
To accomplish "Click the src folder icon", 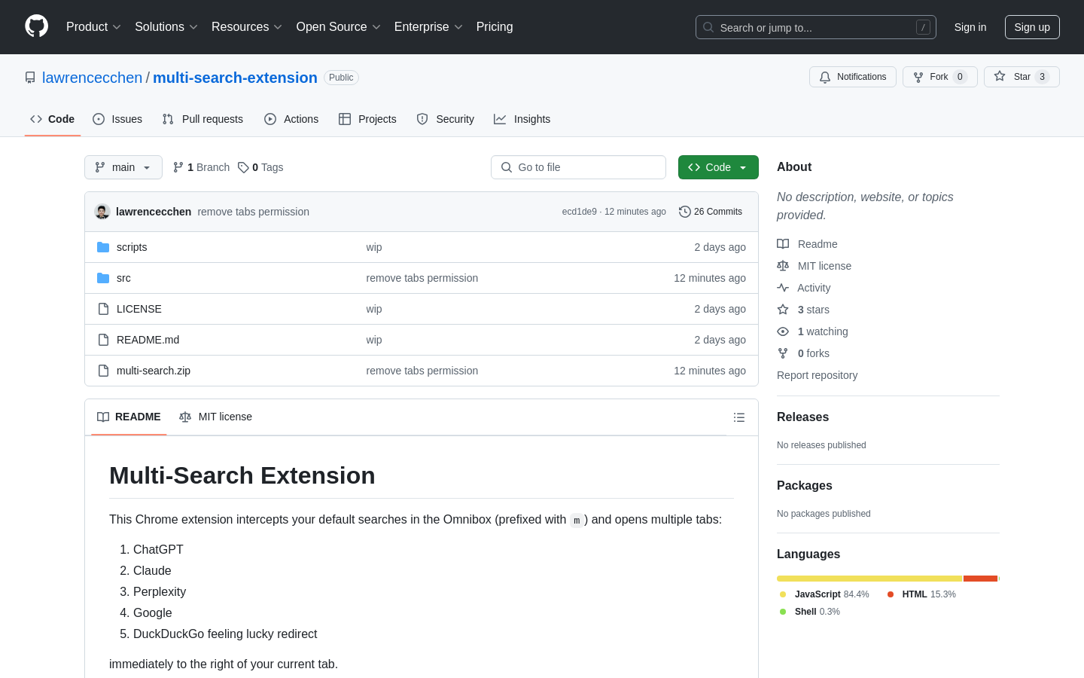I will click(103, 278).
